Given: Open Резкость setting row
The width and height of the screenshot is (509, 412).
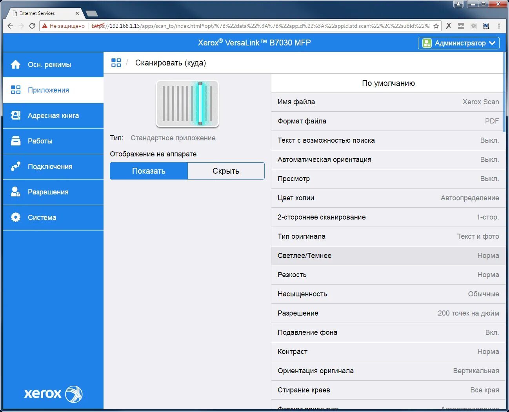Looking at the screenshot, I should click(388, 275).
